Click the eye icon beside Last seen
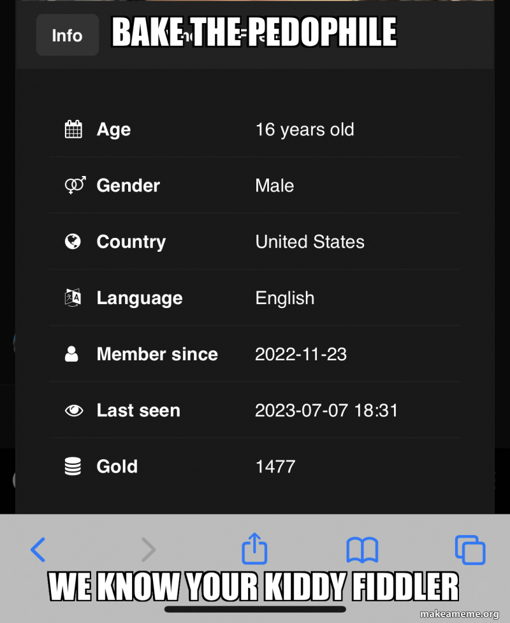Viewport: 510px width, 623px height. pos(74,411)
